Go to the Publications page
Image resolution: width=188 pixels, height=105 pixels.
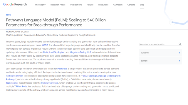point(76,5)
